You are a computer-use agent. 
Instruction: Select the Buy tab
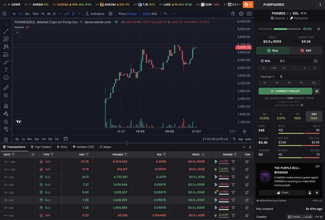[273, 51]
